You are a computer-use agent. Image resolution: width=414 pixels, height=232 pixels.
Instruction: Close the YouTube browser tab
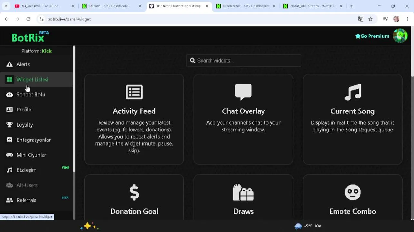point(73,6)
